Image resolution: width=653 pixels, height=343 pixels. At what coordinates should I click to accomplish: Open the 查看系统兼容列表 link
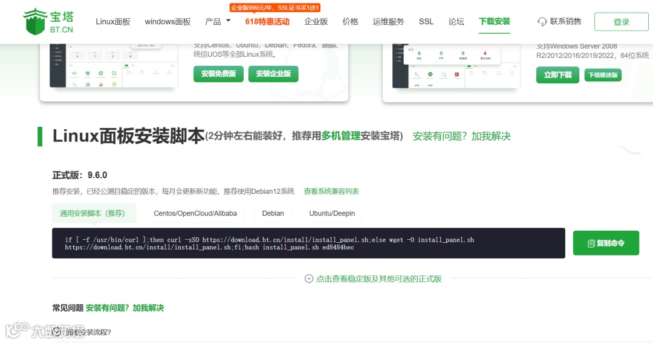tap(331, 191)
